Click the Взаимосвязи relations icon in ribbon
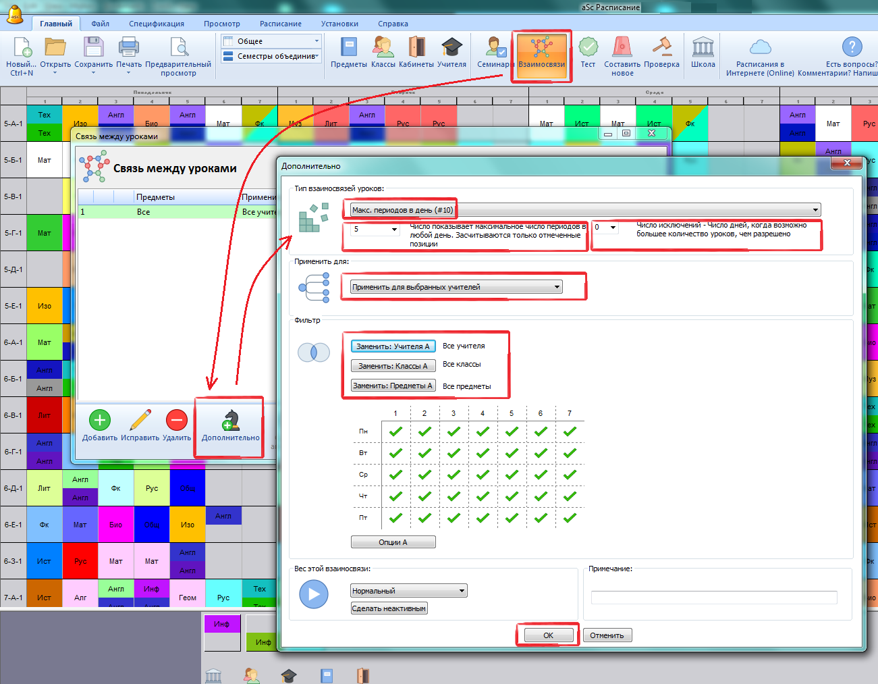Screen dimensions: 878x684 tap(541, 49)
